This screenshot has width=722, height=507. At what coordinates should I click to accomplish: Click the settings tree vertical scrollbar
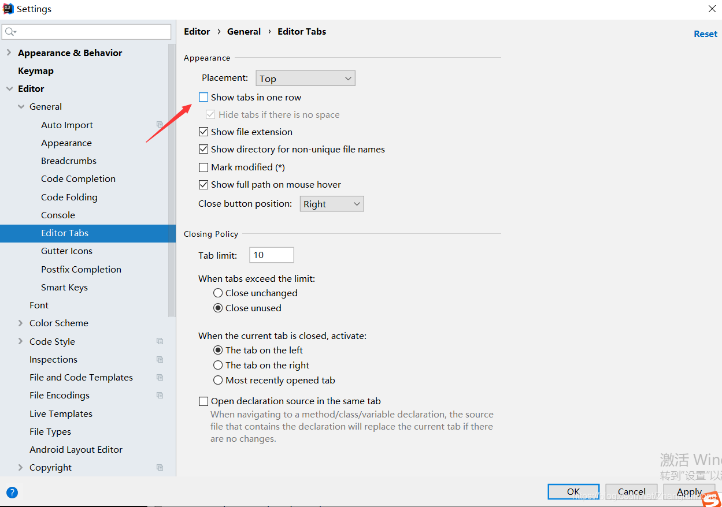pyautogui.click(x=172, y=180)
